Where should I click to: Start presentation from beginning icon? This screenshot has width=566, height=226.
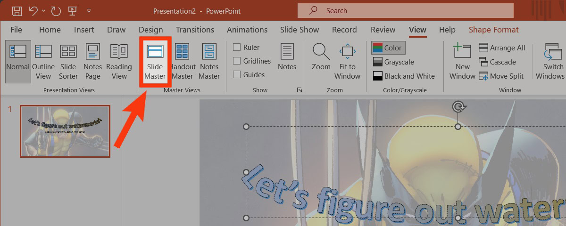[72, 10]
